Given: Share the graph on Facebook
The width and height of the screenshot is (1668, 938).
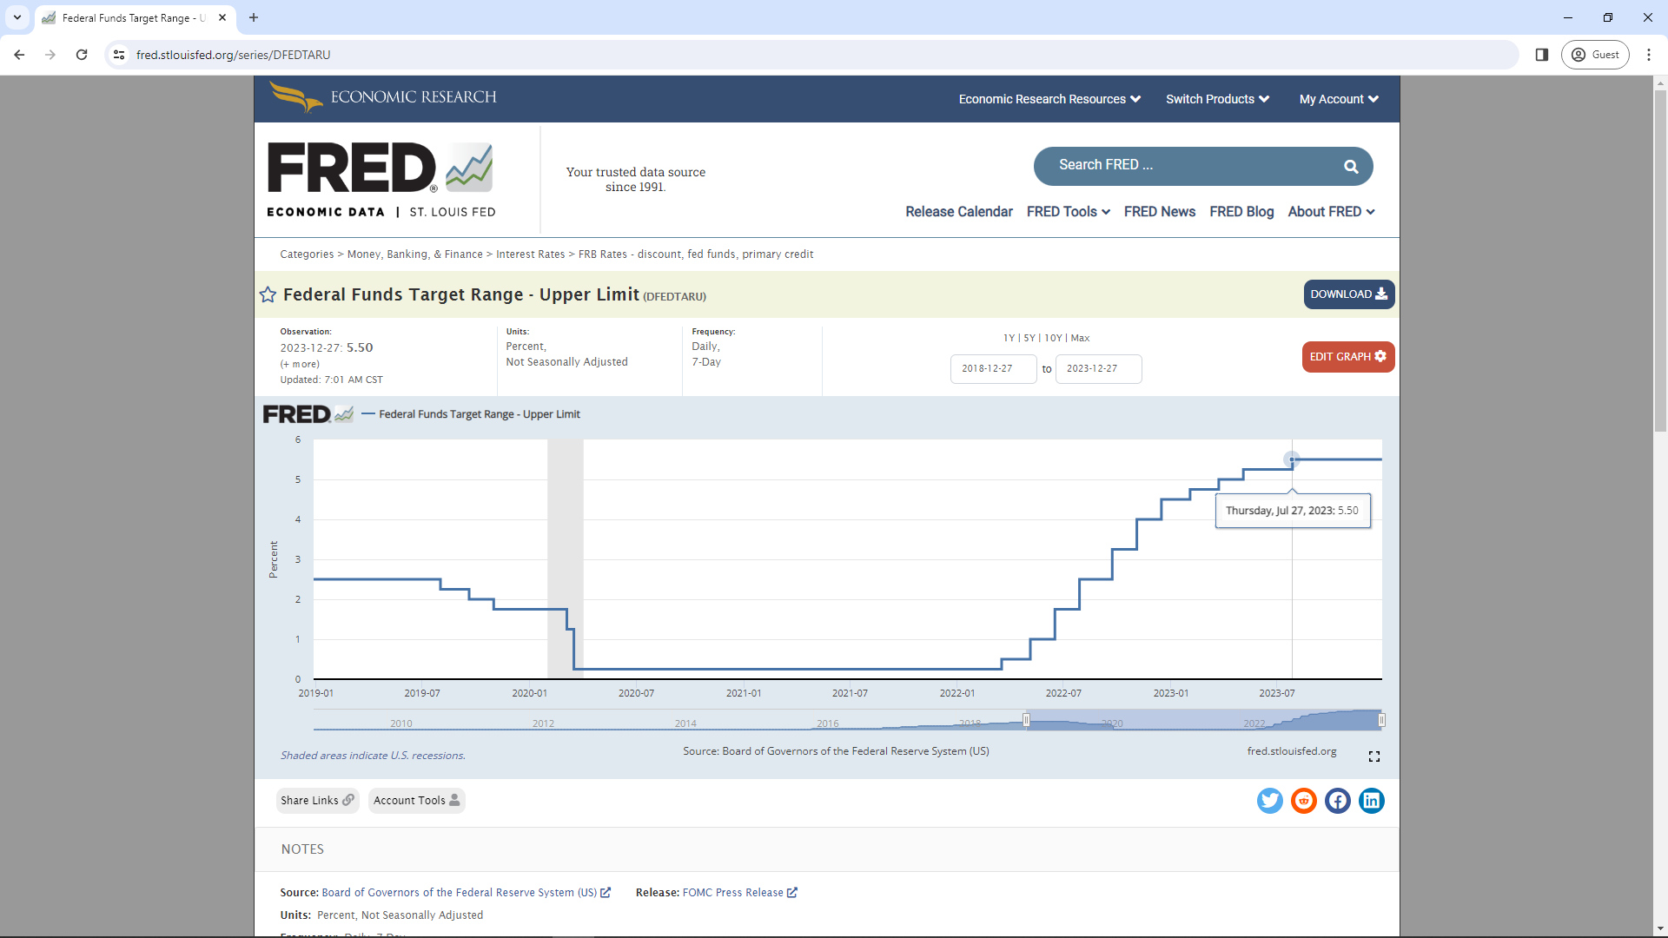Looking at the screenshot, I should (1338, 801).
